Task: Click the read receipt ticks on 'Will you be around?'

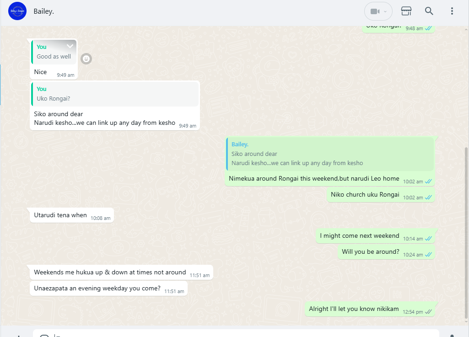Action: point(429,255)
